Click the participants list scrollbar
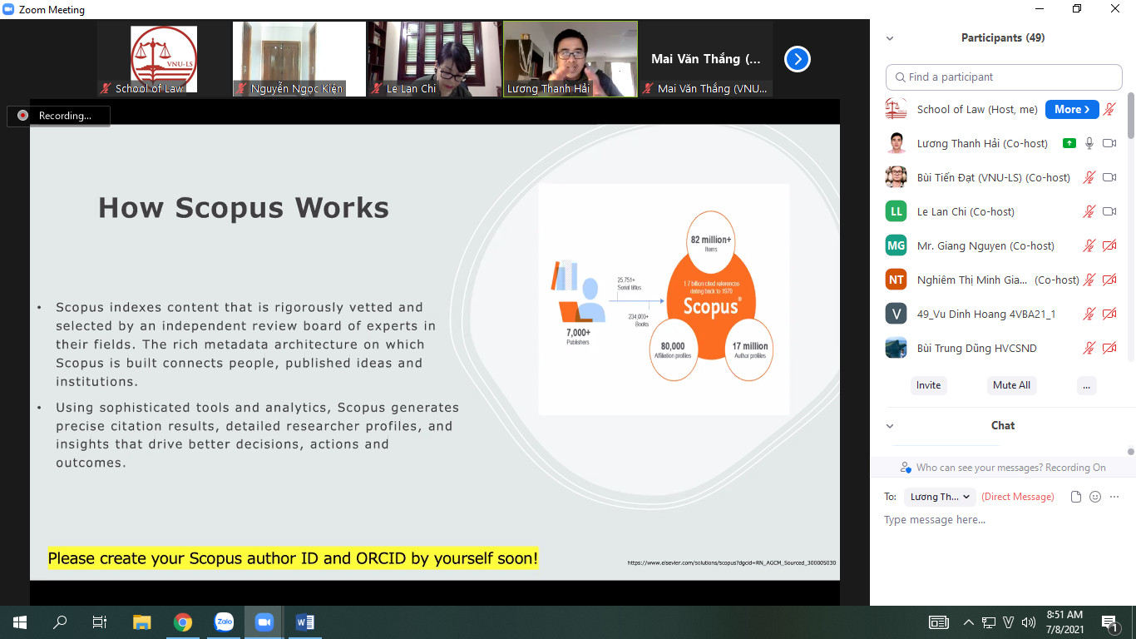The height and width of the screenshot is (639, 1136). (x=1130, y=116)
